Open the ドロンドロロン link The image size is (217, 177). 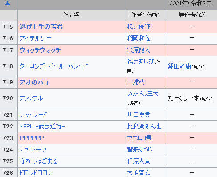click(36, 173)
